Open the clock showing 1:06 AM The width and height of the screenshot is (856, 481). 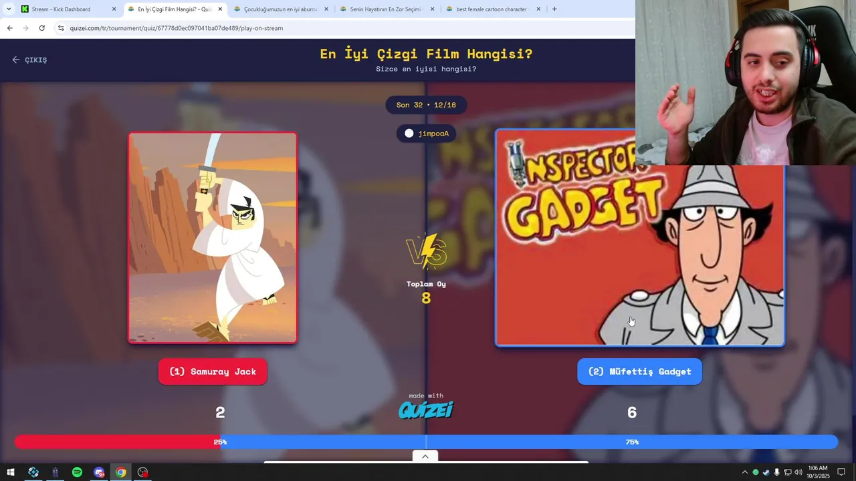pyautogui.click(x=818, y=472)
